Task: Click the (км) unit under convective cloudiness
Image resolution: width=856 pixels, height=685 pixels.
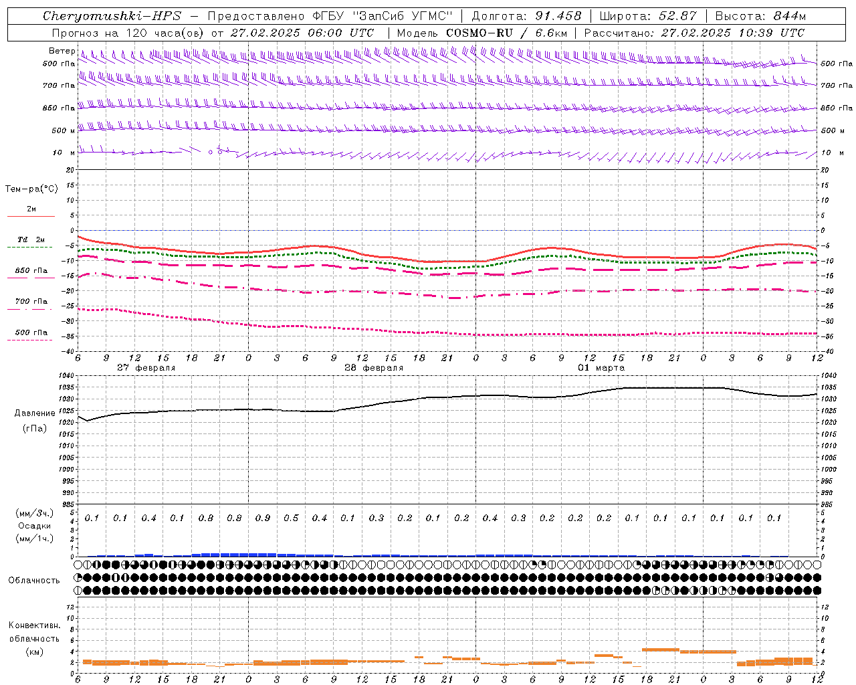Action: [35, 652]
